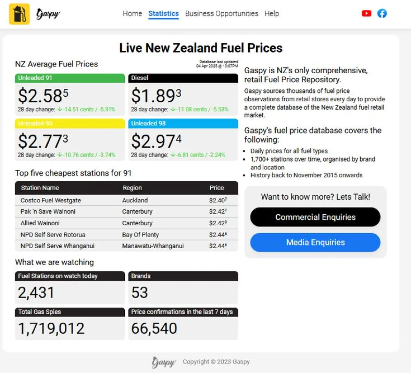
Task: Select the Statistics navigation tab
Action: (163, 14)
